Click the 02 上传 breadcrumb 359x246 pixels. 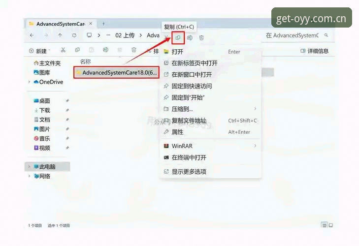coord(125,35)
